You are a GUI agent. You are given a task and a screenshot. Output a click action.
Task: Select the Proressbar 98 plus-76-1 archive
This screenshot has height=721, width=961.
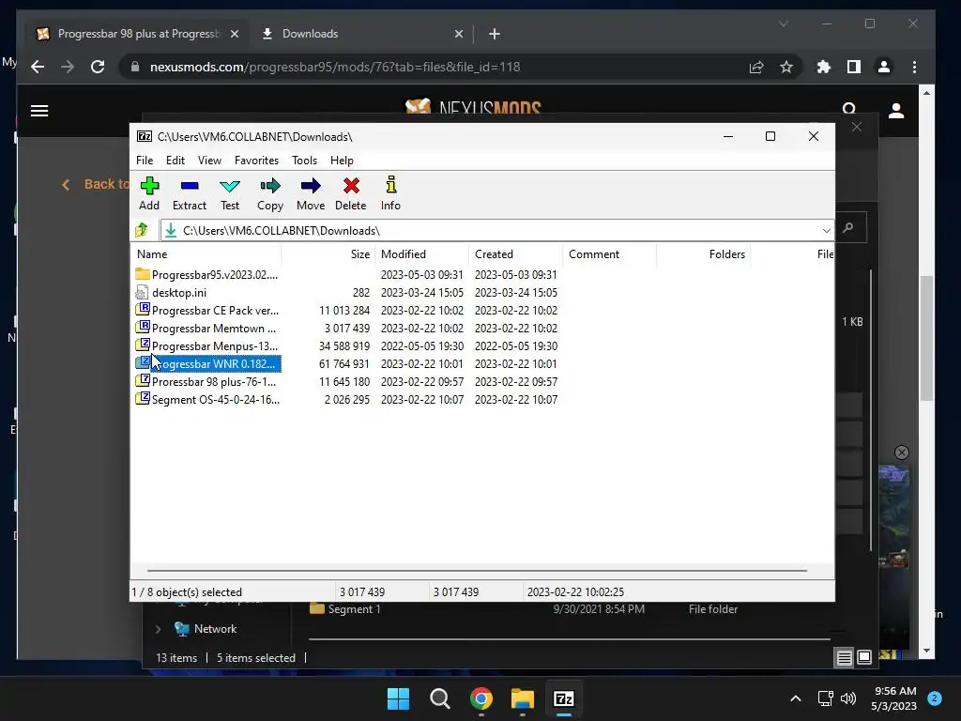(206, 381)
